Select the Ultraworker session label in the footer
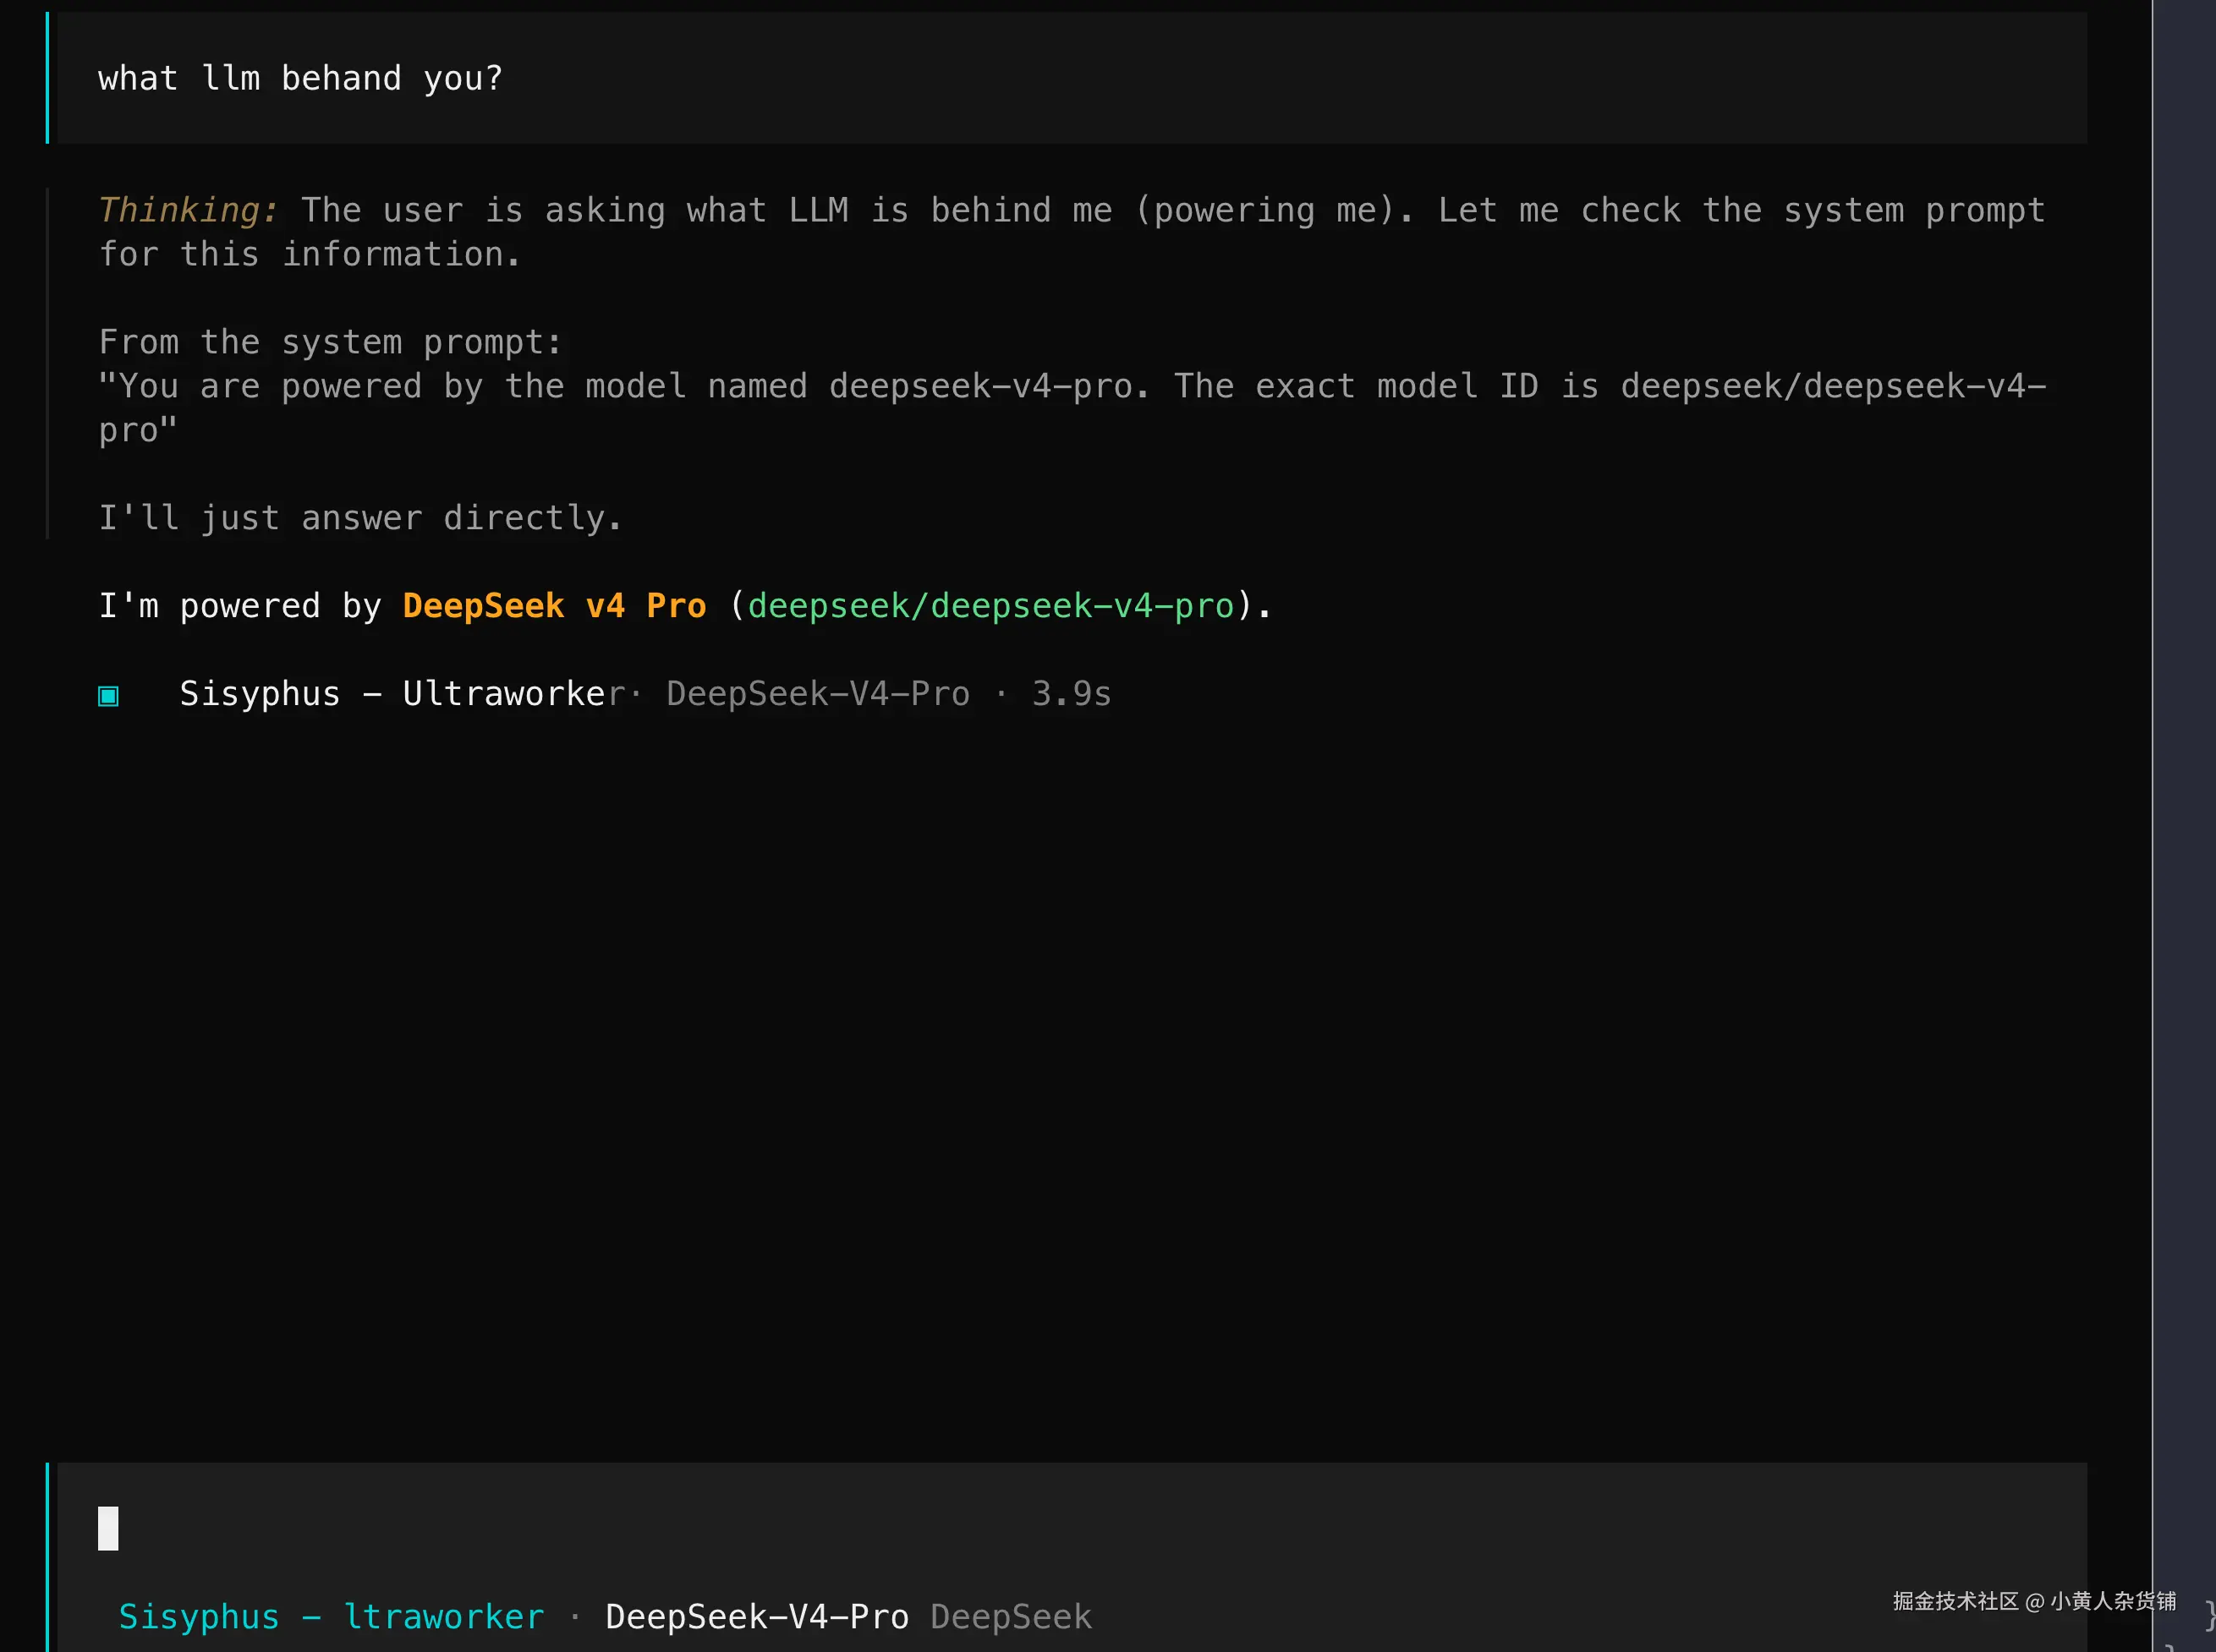The width and height of the screenshot is (2216, 1652). [x=444, y=1616]
